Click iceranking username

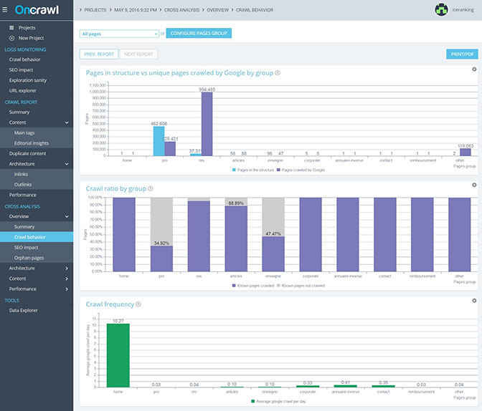463,10
